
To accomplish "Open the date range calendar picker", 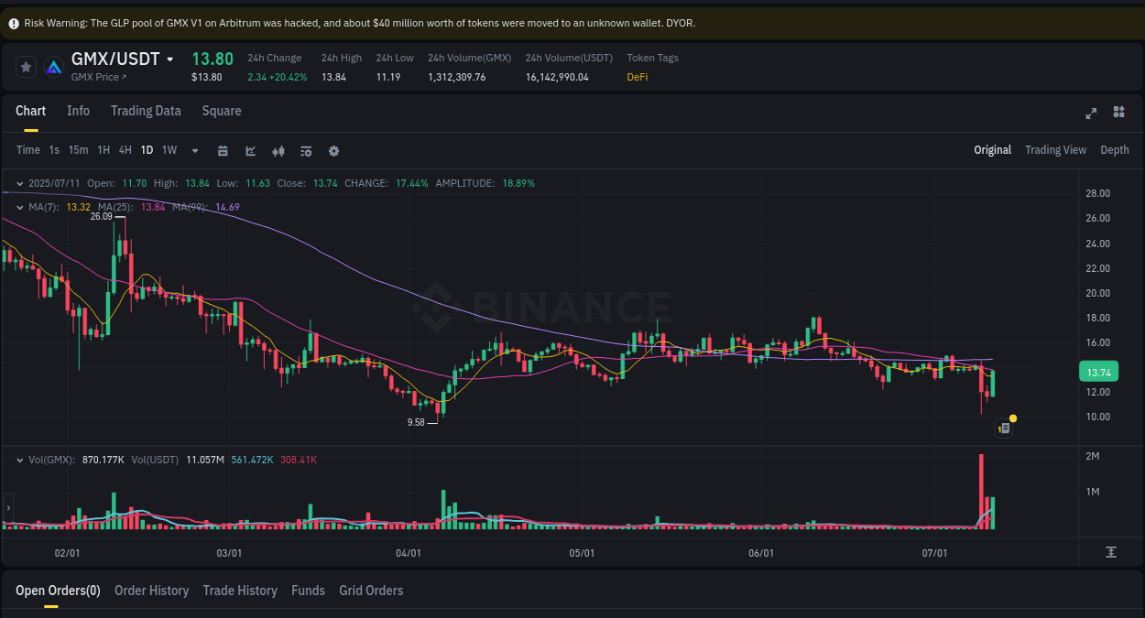I will (223, 150).
